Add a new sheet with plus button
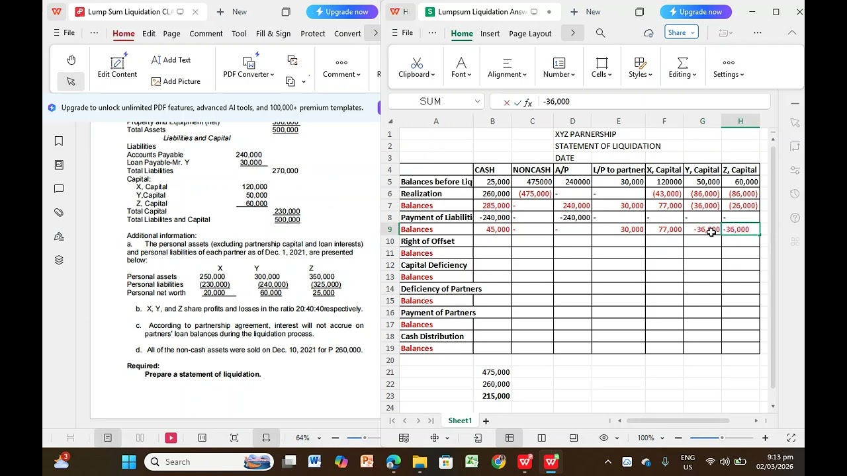The image size is (847, 476). (486, 420)
